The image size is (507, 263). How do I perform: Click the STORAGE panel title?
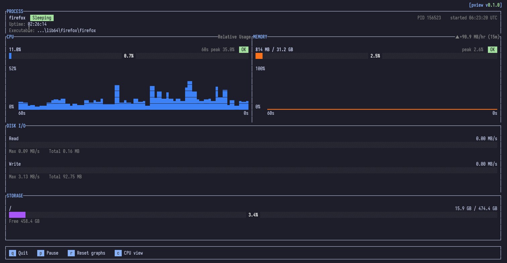click(x=15, y=196)
